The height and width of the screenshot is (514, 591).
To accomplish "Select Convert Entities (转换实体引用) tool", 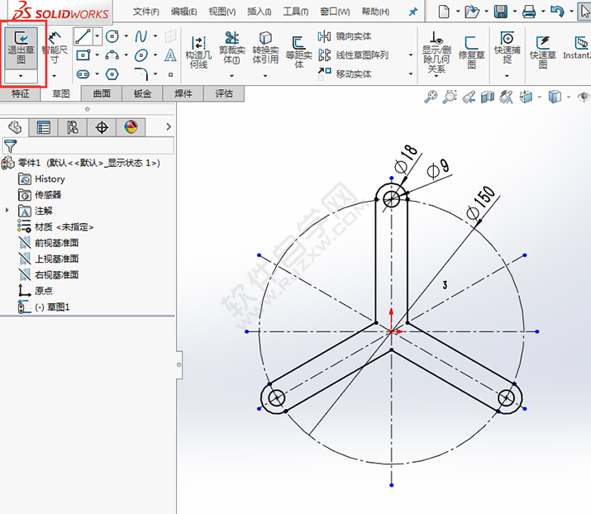I will 265,48.
